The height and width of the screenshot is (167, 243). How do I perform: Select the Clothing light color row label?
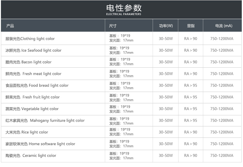pyautogui.click(x=30, y=39)
